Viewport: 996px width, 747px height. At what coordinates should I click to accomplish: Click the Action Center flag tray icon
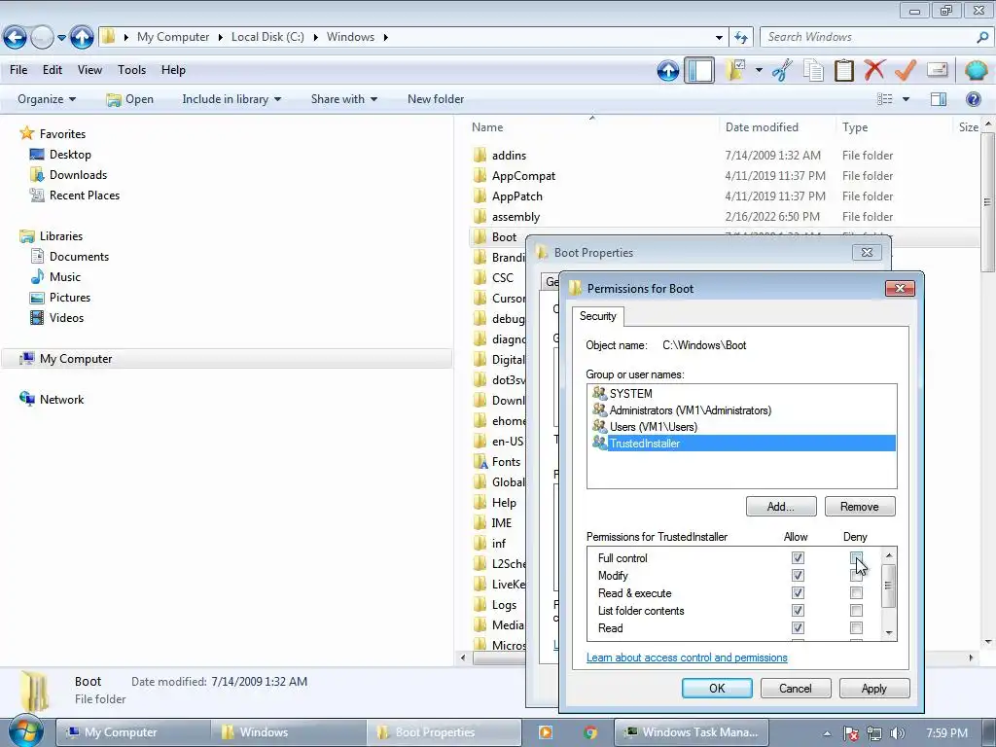[850, 733]
